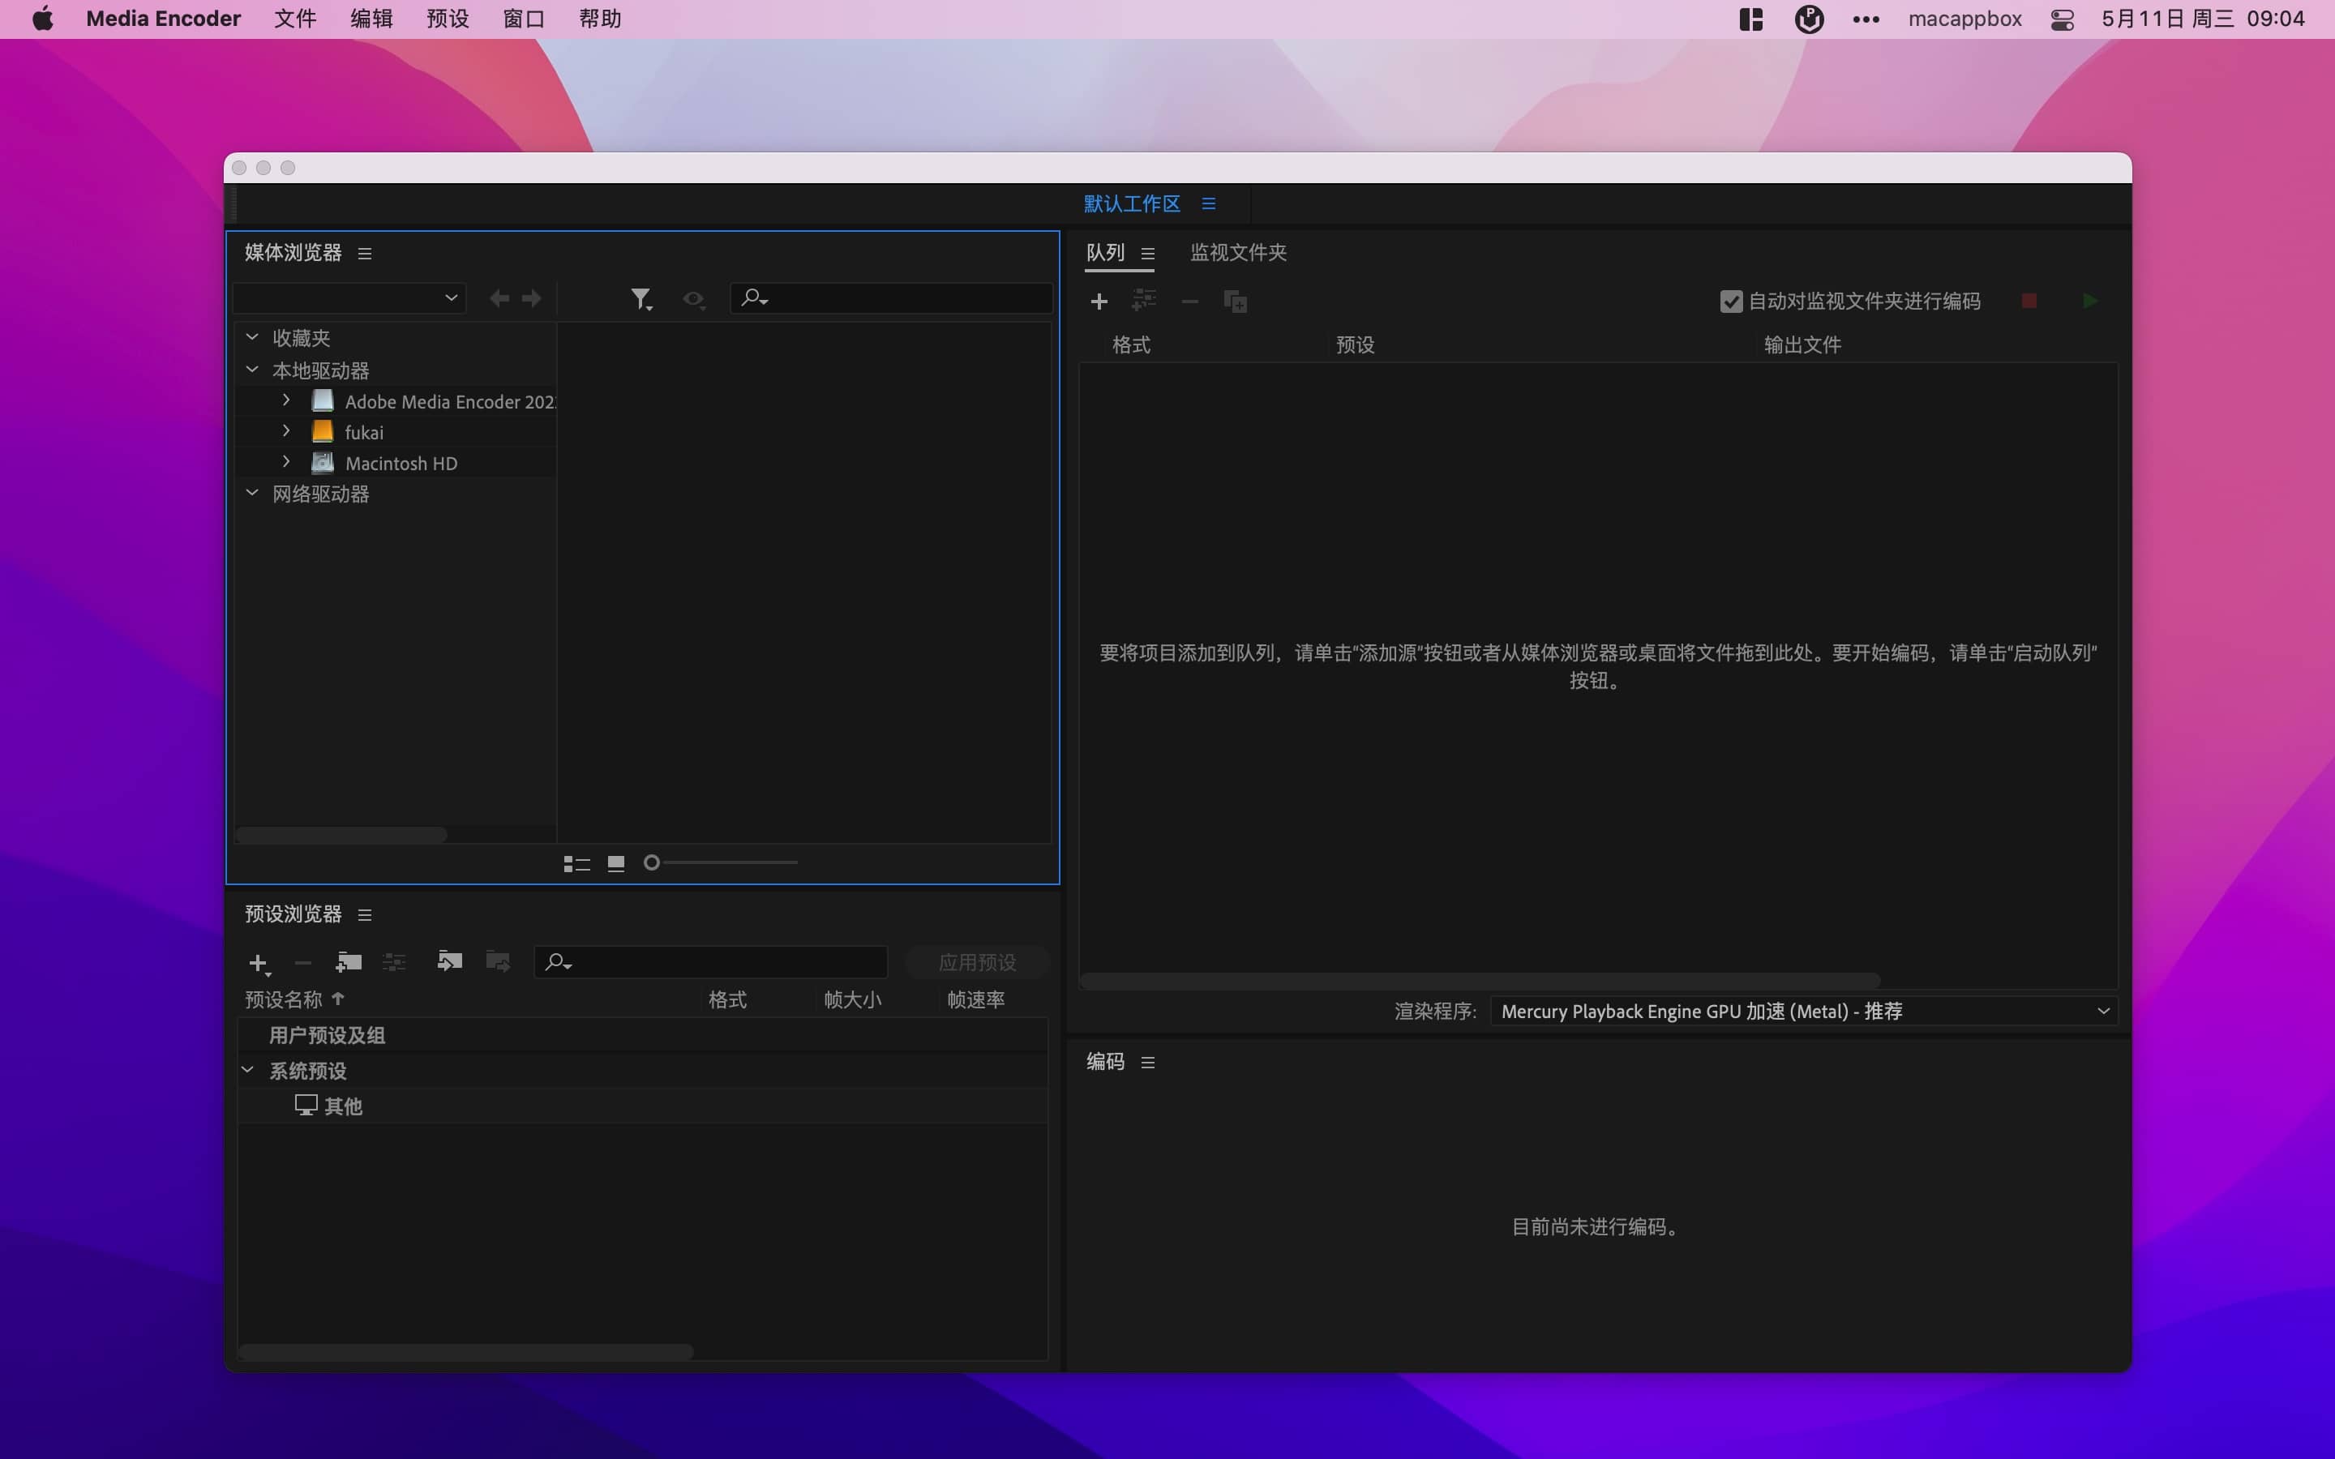This screenshot has height=1459, width=2335.
Task: Collapse the 本地驱动器 tree section
Action: click(252, 370)
